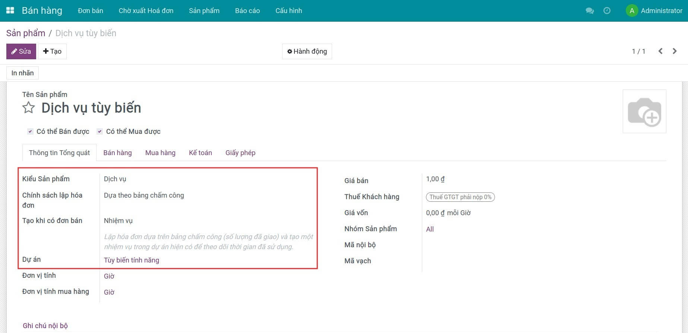Screen dimensions: 688x333
Task: Open the Tùy biến tính năng project link
Action: pyautogui.click(x=131, y=260)
